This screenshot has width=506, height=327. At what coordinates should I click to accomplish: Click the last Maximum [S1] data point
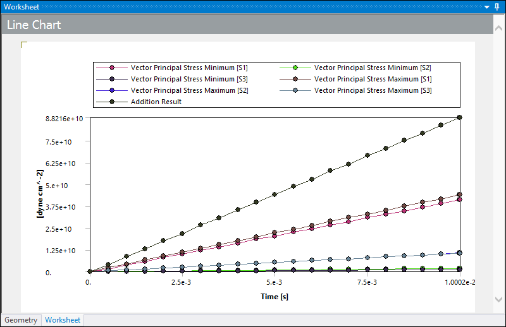(460, 194)
